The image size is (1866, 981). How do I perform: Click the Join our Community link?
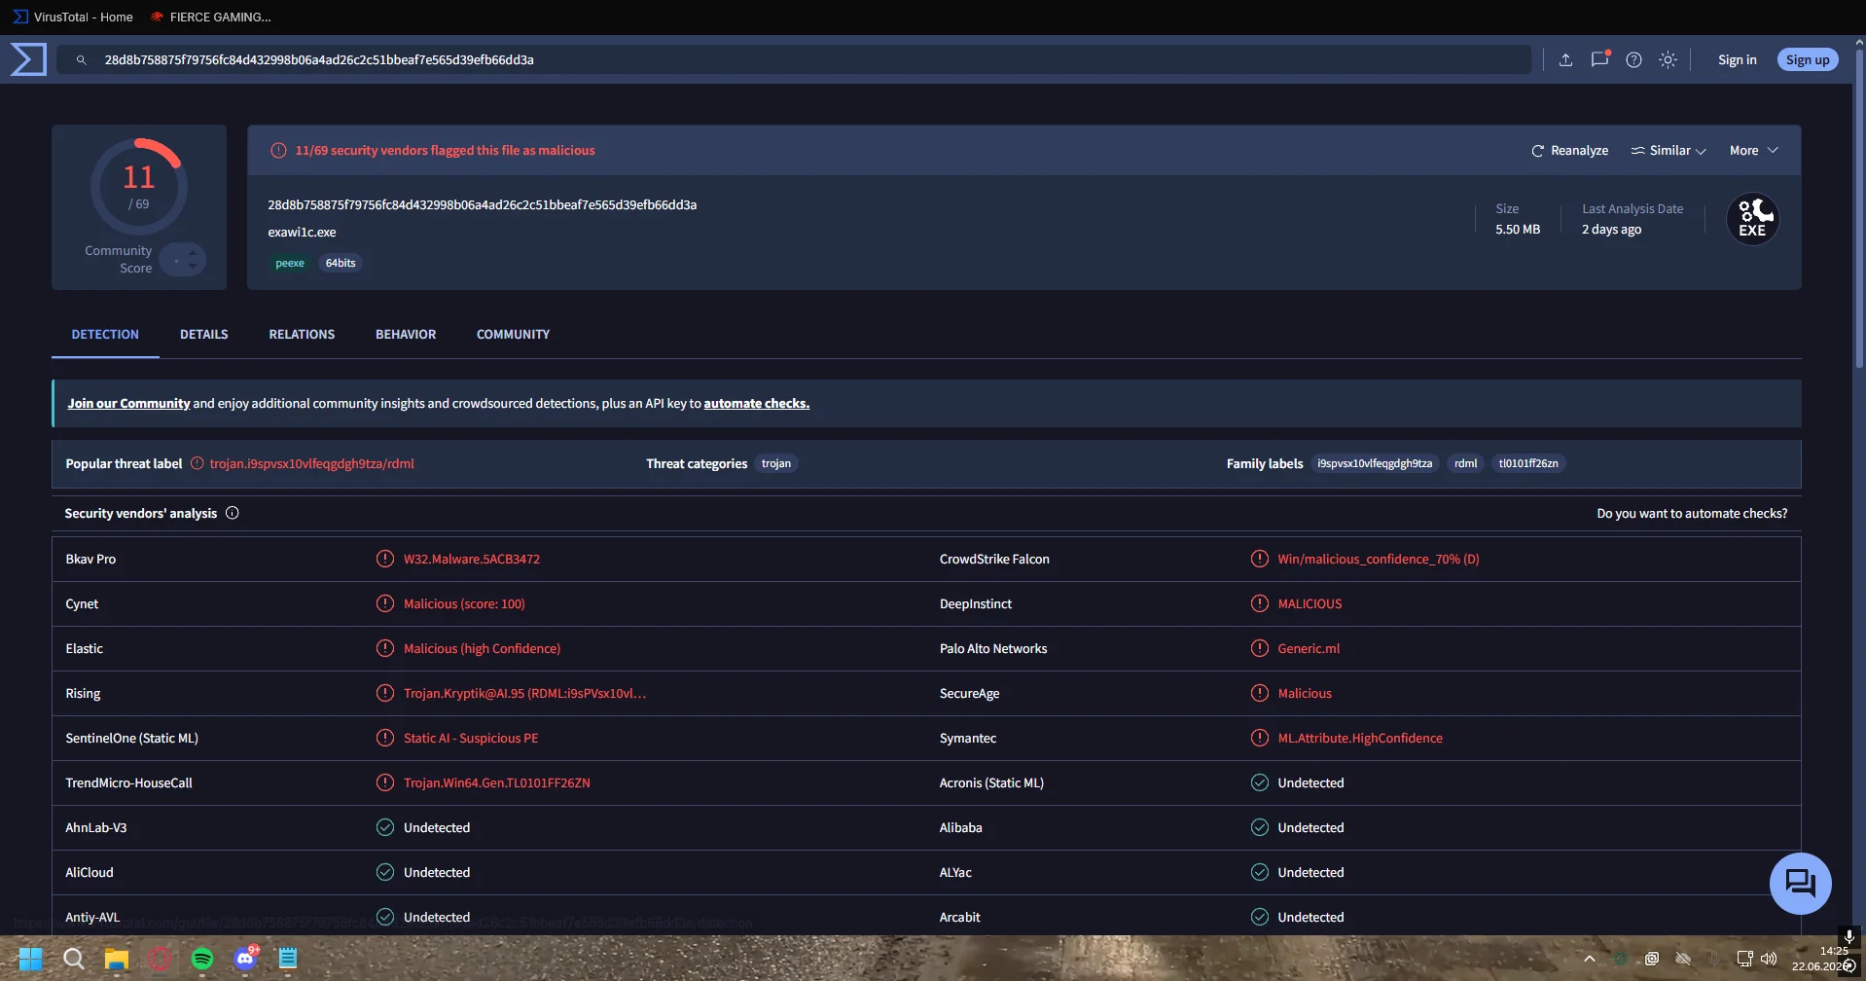tap(128, 403)
